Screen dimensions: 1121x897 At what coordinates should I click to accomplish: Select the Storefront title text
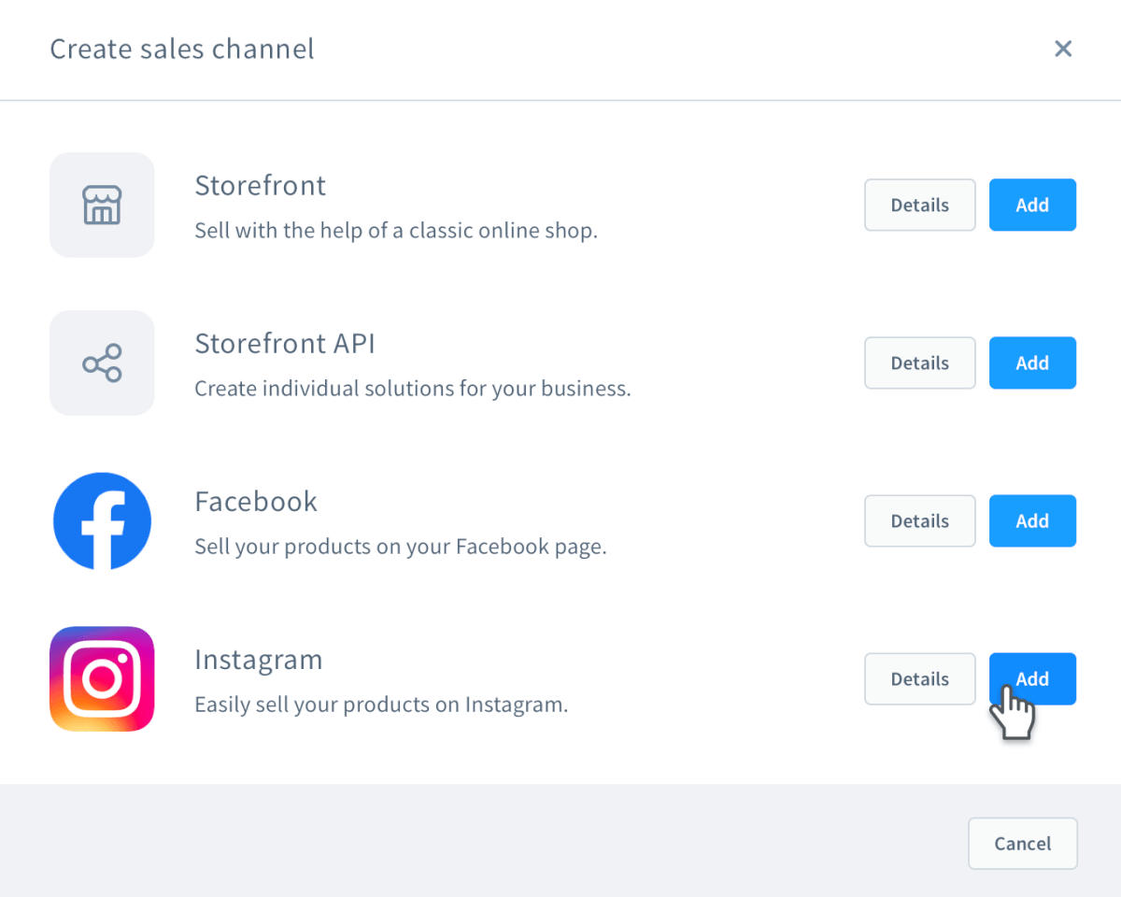click(x=261, y=185)
